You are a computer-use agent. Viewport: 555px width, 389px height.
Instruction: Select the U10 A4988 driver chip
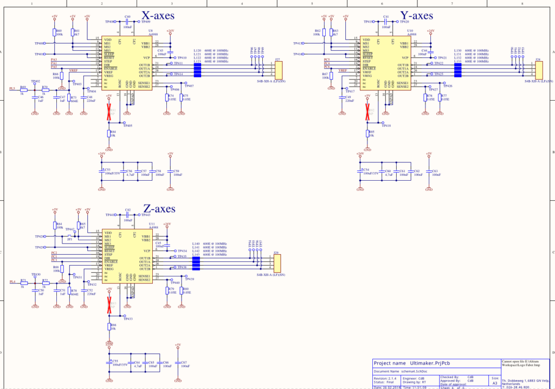(x=385, y=63)
